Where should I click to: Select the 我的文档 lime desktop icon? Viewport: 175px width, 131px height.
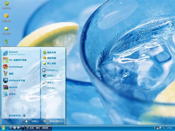(6, 5)
